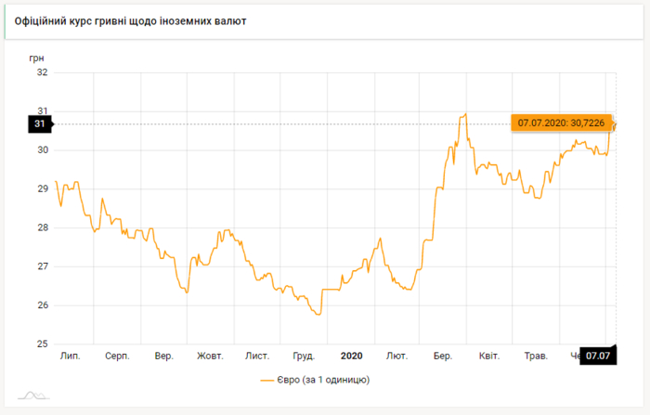
Task: Select the Груд. month on the axis
Action: pos(304,356)
